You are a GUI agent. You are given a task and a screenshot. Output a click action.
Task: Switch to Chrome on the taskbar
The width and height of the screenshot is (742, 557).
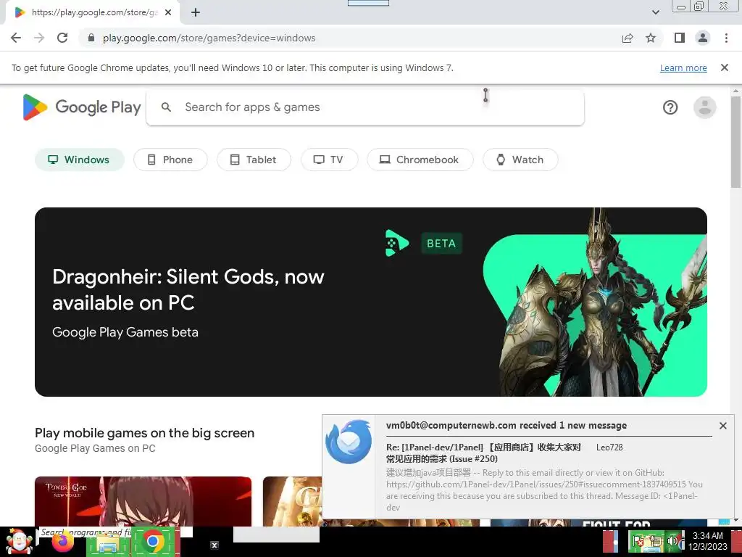152,541
